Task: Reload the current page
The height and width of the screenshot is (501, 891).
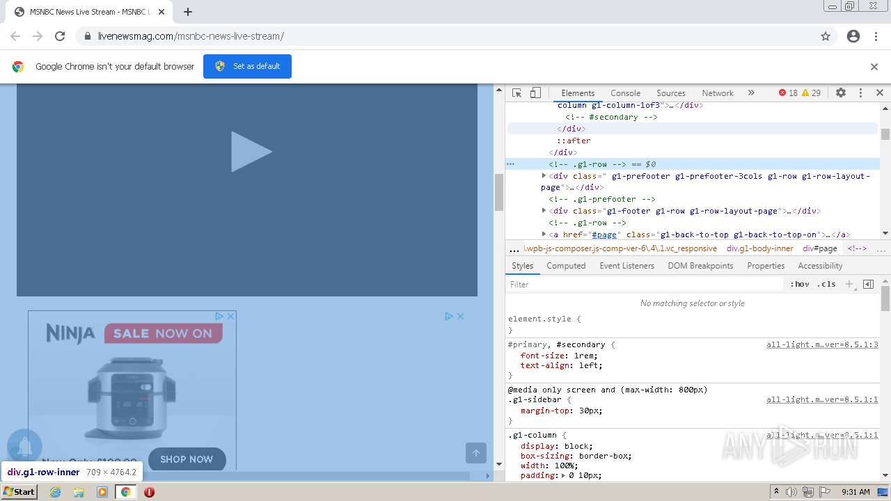Action: coord(60,36)
